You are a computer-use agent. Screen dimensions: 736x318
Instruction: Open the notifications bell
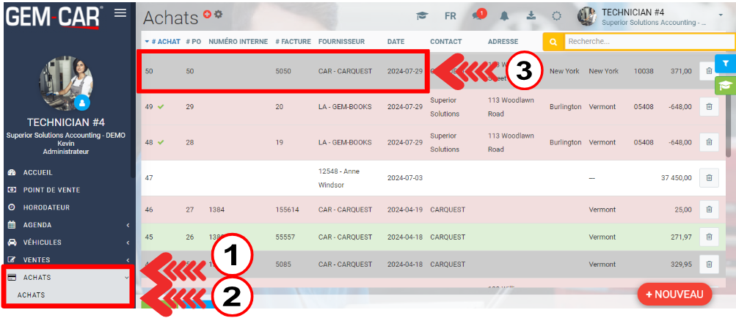(x=505, y=16)
